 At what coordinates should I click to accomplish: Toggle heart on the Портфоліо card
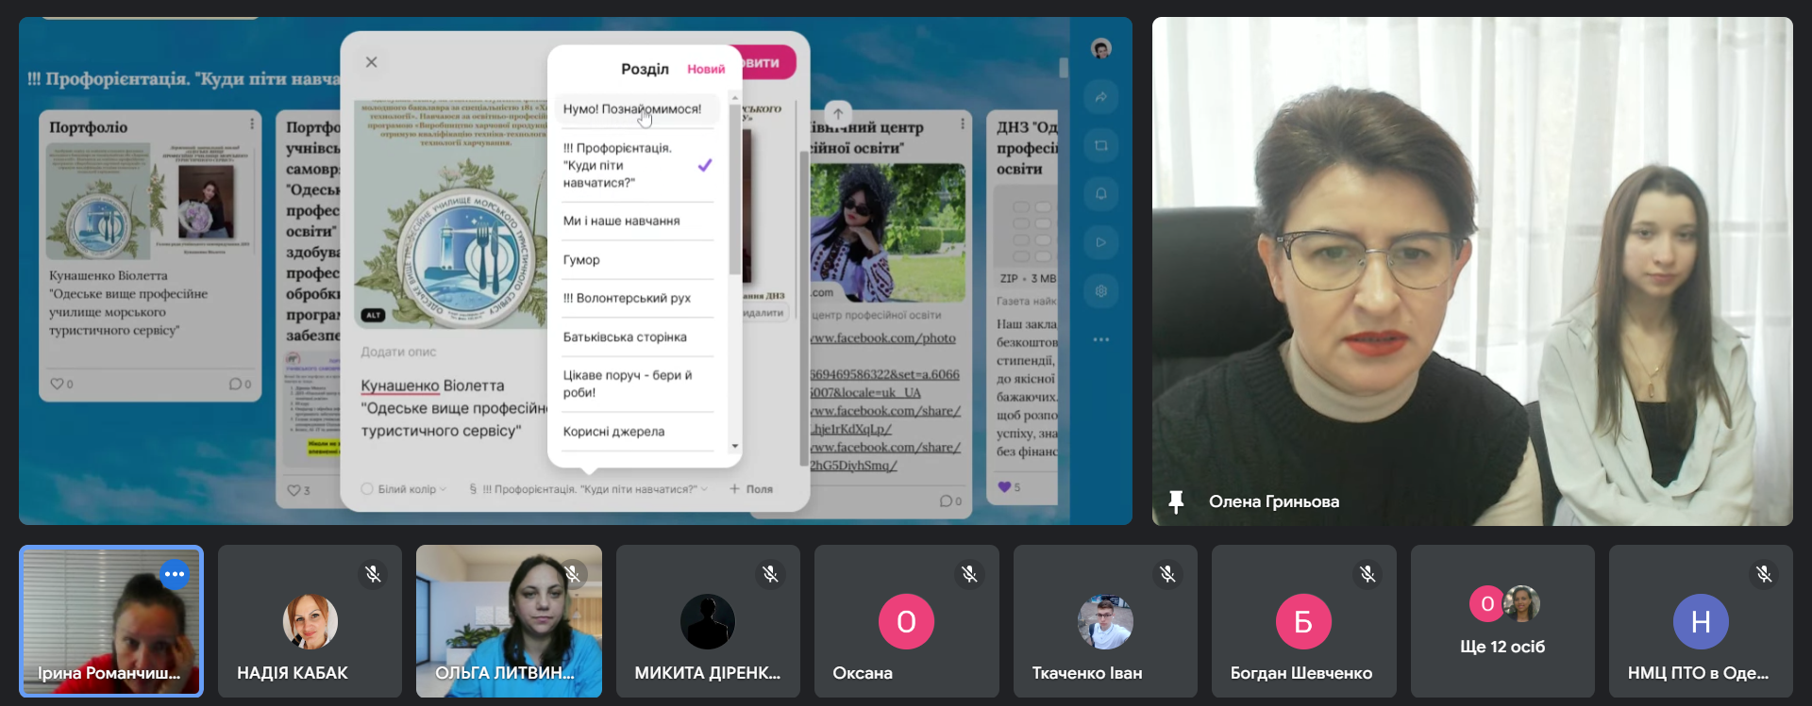(58, 384)
